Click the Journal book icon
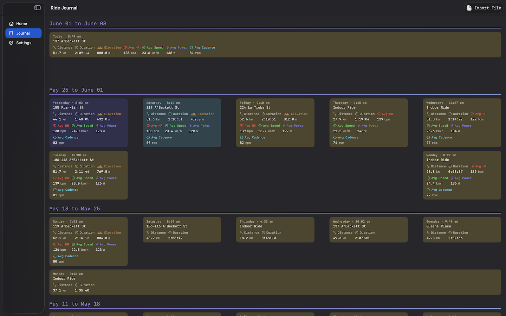 [x=11, y=33]
